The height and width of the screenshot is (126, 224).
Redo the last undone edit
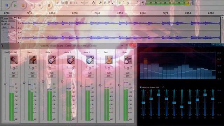(x=86, y=3)
